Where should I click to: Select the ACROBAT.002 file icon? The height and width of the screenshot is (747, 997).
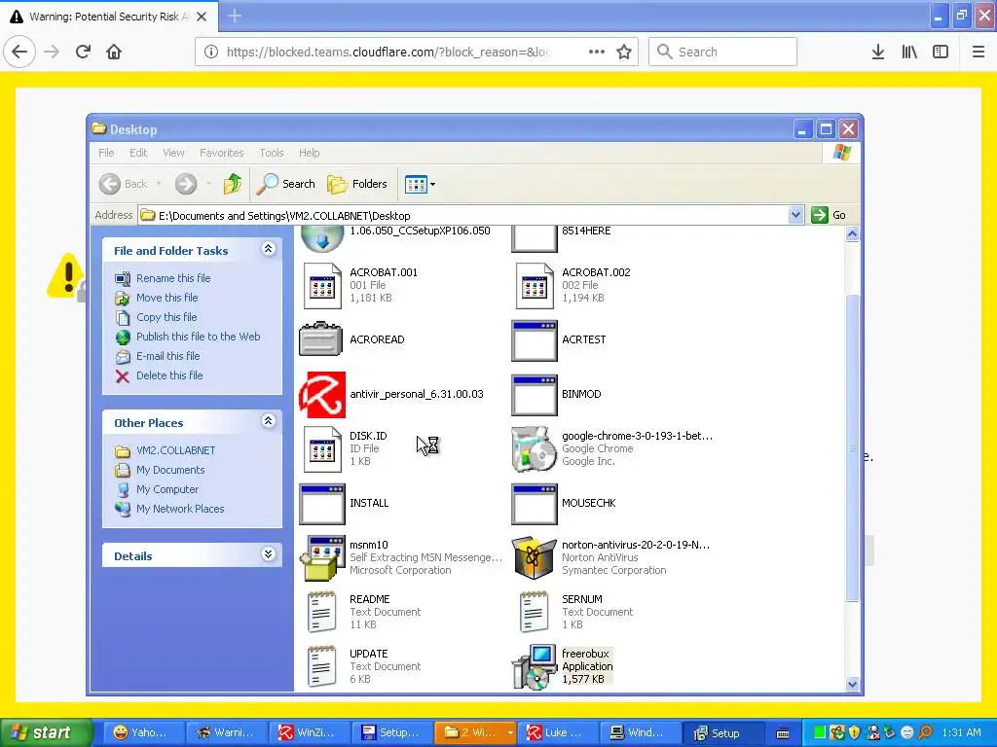pyautogui.click(x=535, y=286)
